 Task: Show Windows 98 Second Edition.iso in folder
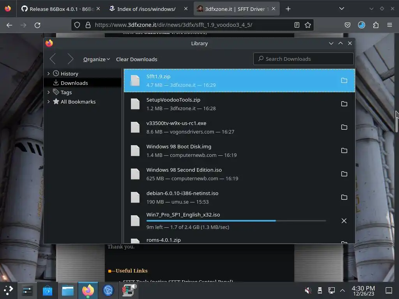(x=344, y=174)
